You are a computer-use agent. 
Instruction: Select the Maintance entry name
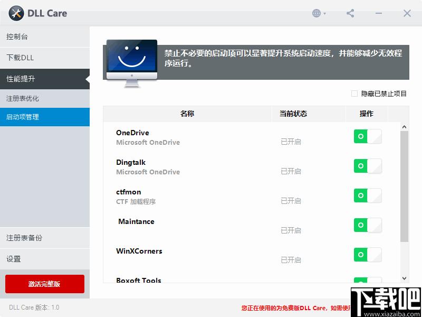pyautogui.click(x=136, y=221)
